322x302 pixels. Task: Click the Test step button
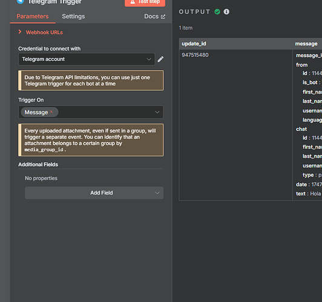145,2
